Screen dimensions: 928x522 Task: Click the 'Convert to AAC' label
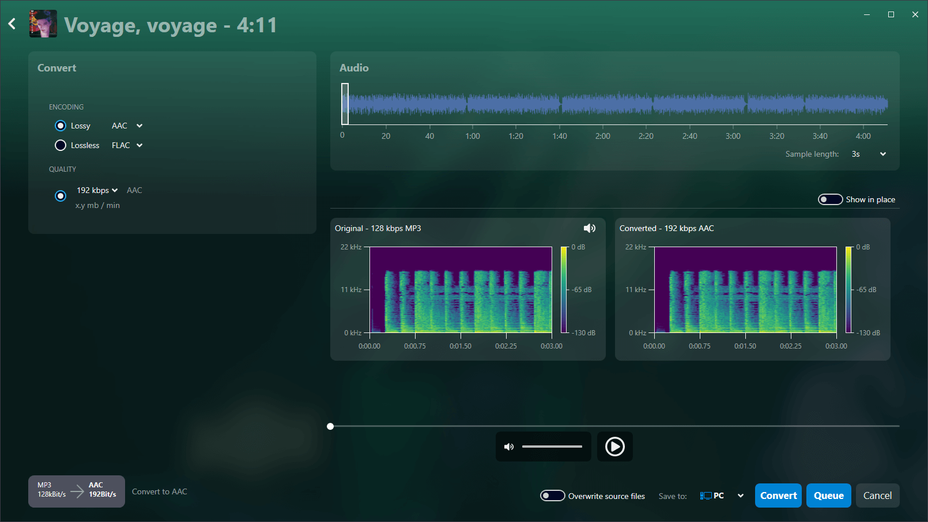pyautogui.click(x=160, y=491)
